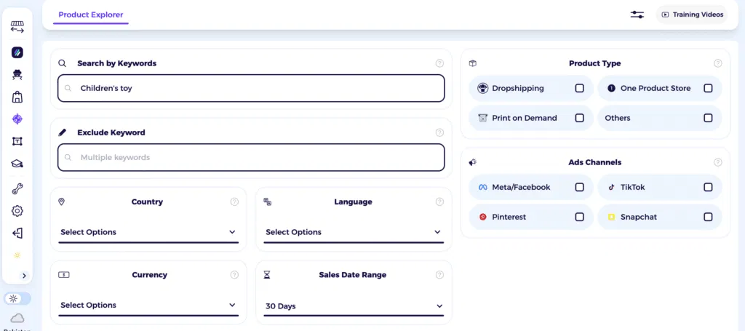Click the purple slash logo sidebar icon
The height and width of the screenshot is (331, 745).
pos(17,52)
